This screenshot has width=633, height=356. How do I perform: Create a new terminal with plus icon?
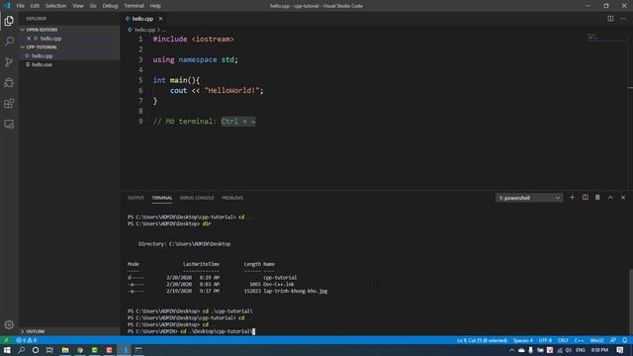click(572, 198)
